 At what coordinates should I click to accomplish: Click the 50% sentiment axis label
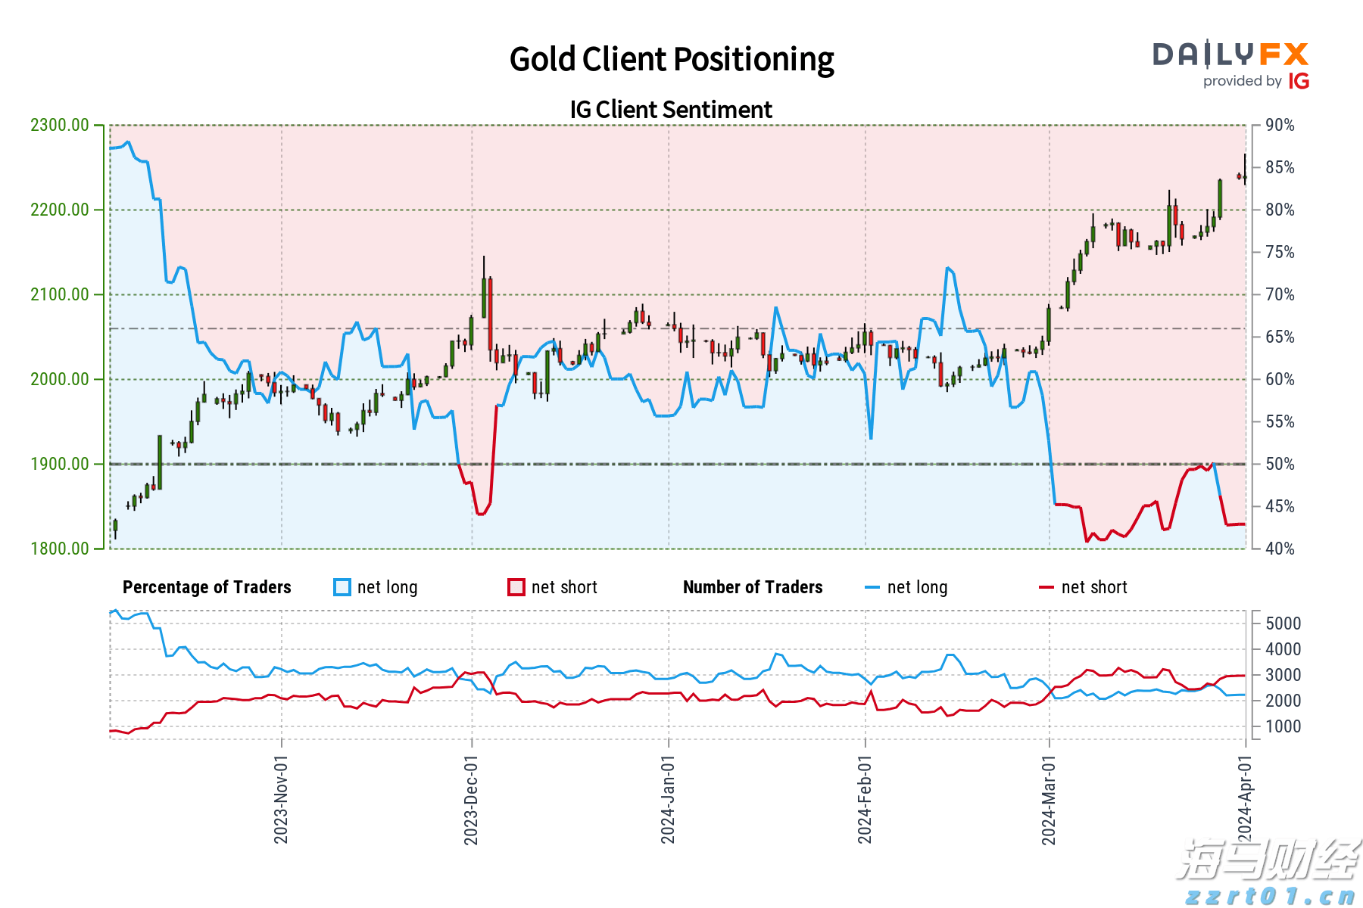[1280, 464]
